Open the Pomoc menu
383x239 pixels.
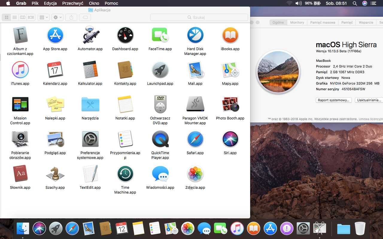[x=111, y=3]
